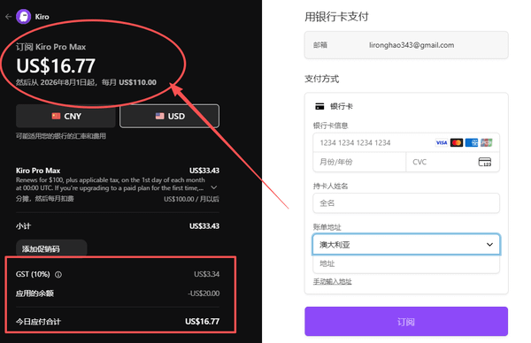The image size is (531, 343).
Task: Click the Kiro ghost logo
Action: pos(23,17)
